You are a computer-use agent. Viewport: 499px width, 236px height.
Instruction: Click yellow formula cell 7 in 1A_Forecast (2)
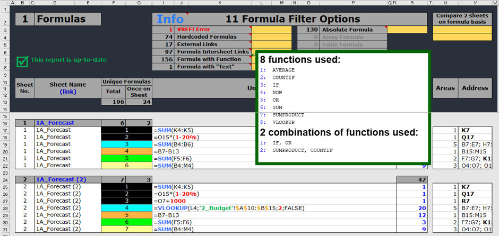tap(126, 230)
